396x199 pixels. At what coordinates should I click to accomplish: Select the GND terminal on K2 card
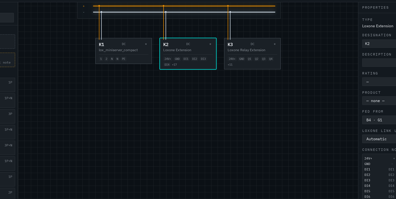click(x=177, y=59)
